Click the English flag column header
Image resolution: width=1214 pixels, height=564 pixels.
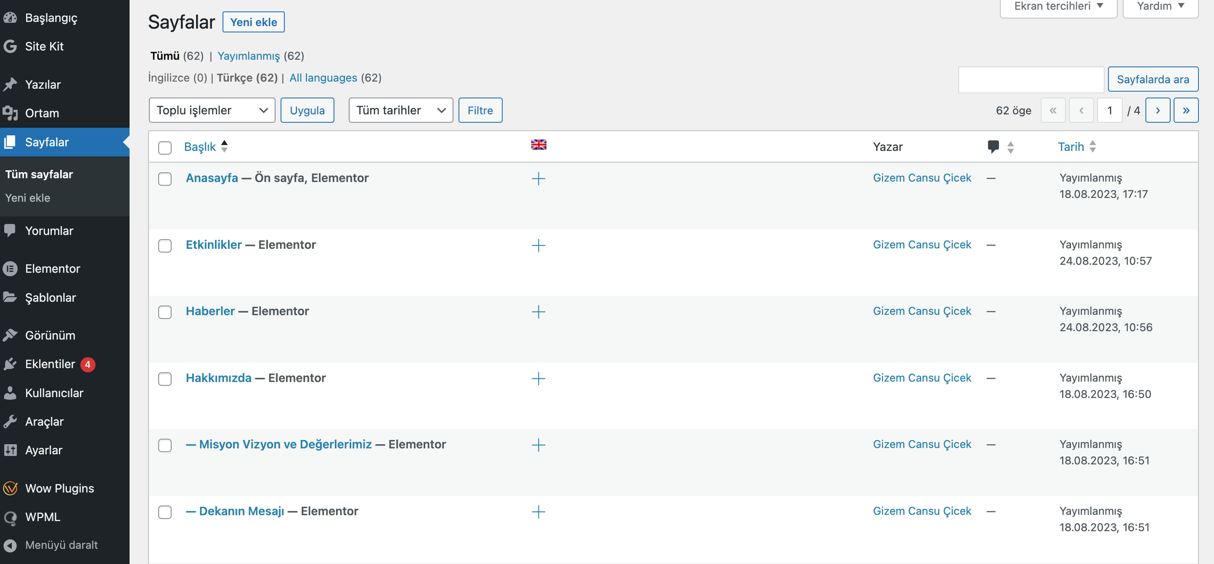[x=538, y=145]
